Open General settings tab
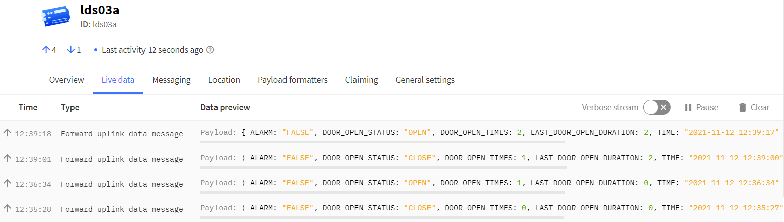 (425, 80)
